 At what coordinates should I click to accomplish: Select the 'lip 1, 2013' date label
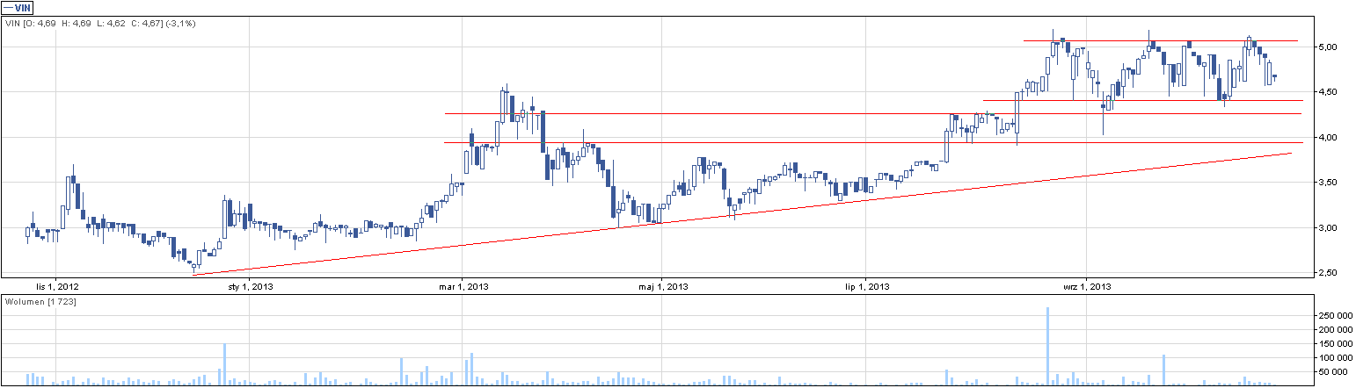(x=867, y=286)
